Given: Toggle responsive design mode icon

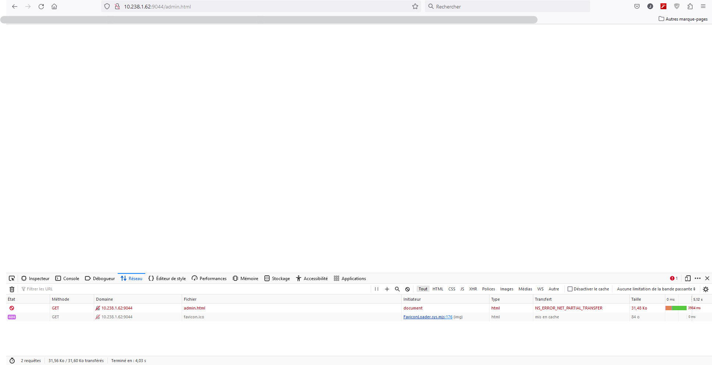Looking at the screenshot, I should 687,278.
